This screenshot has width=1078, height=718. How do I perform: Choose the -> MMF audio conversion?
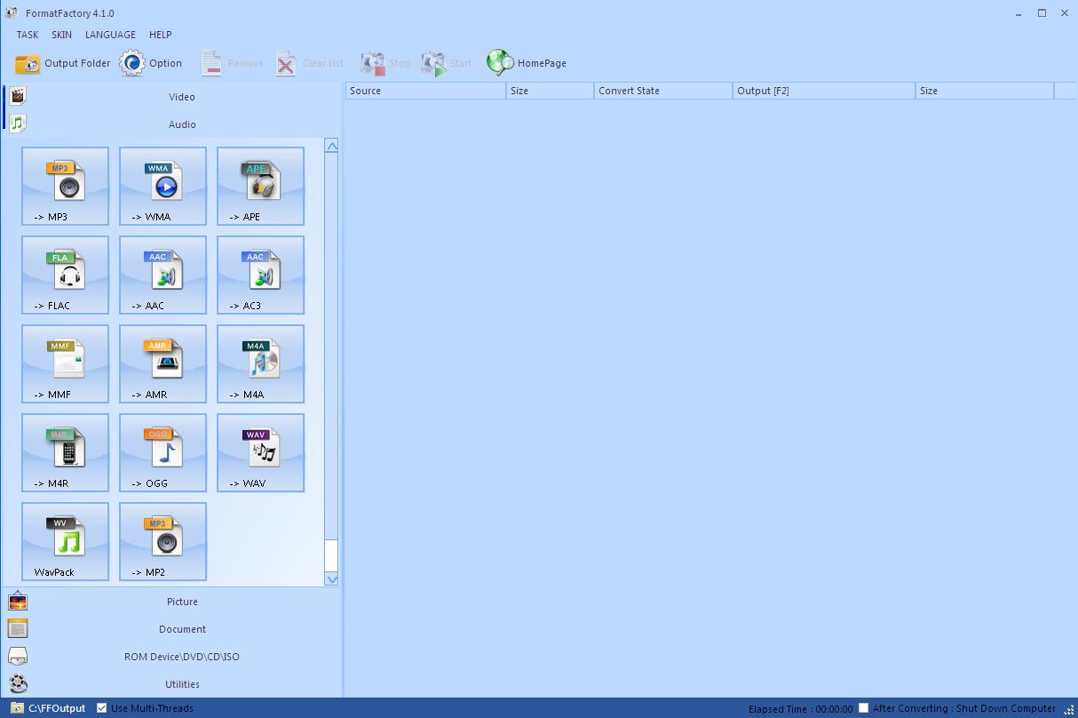(x=66, y=364)
